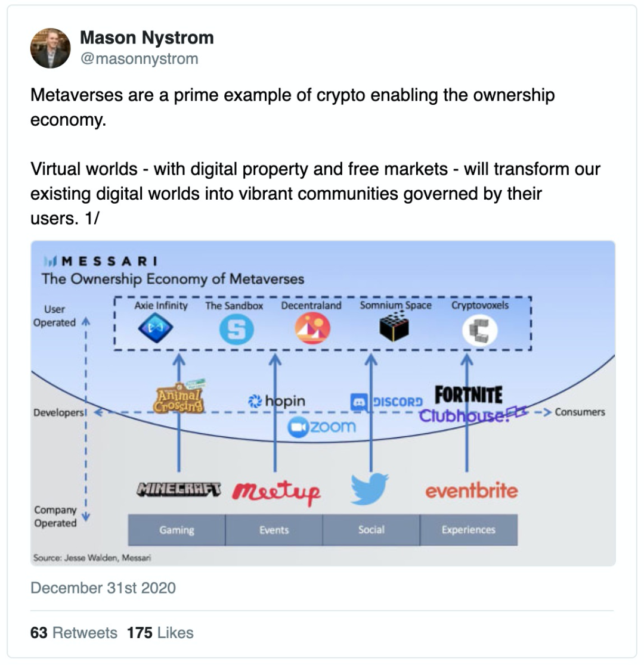View the 63 Retweets list
The height and width of the screenshot is (665, 644).
tap(74, 632)
